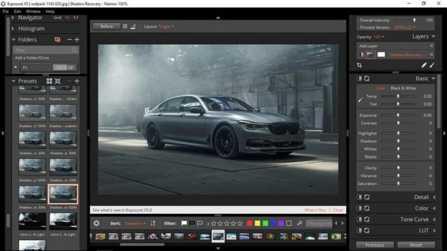Filter by black reject flag
The image size is (447, 251).
(x=192, y=224)
